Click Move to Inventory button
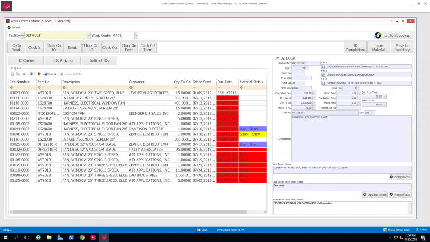430x242 pixels. tap(402, 47)
